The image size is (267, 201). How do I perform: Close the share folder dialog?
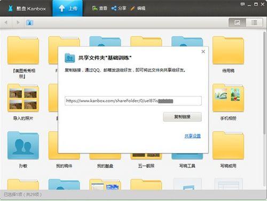pos(203,52)
